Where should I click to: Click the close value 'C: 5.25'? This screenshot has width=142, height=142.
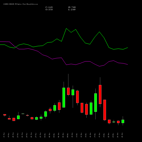[x=49, y=7]
